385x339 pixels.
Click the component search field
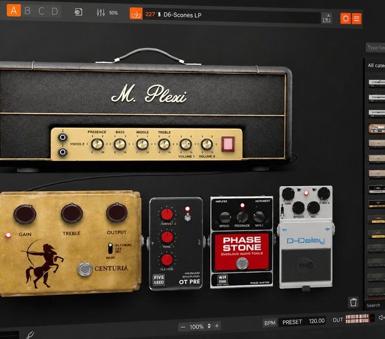(376, 47)
